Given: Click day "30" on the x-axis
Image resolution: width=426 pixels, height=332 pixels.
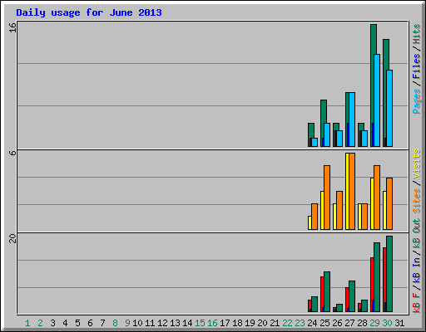Looking at the screenshot, I should pos(387,323).
